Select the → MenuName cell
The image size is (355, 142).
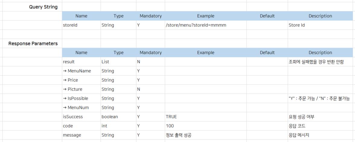click(77, 71)
